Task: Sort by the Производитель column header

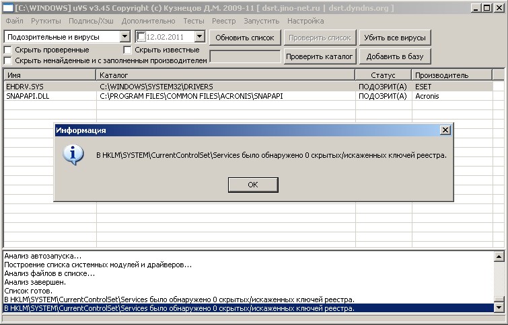Action: click(x=451, y=75)
